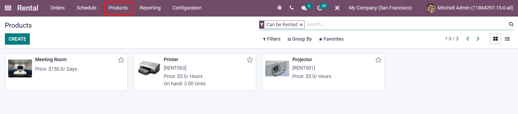518x114 pixels.
Task: Open the Products menu
Action: pyautogui.click(x=118, y=8)
